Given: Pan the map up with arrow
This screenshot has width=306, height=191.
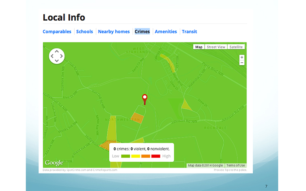Looking at the screenshot, I should click(x=57, y=51).
